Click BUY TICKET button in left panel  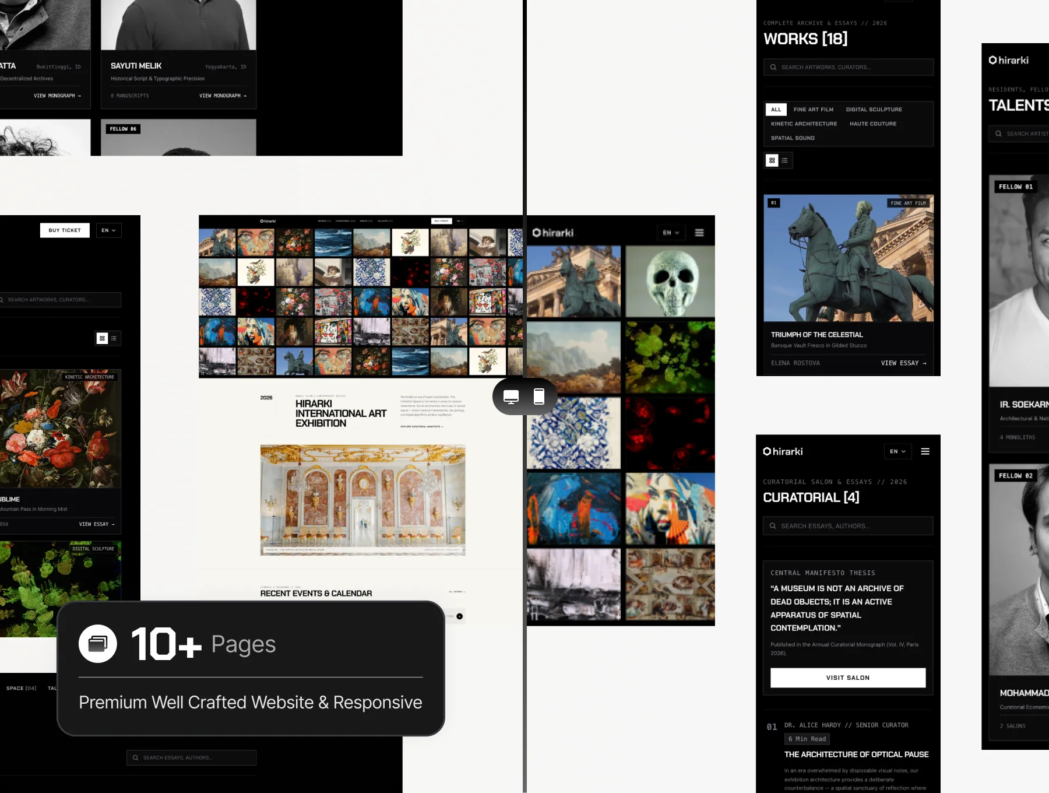[65, 230]
